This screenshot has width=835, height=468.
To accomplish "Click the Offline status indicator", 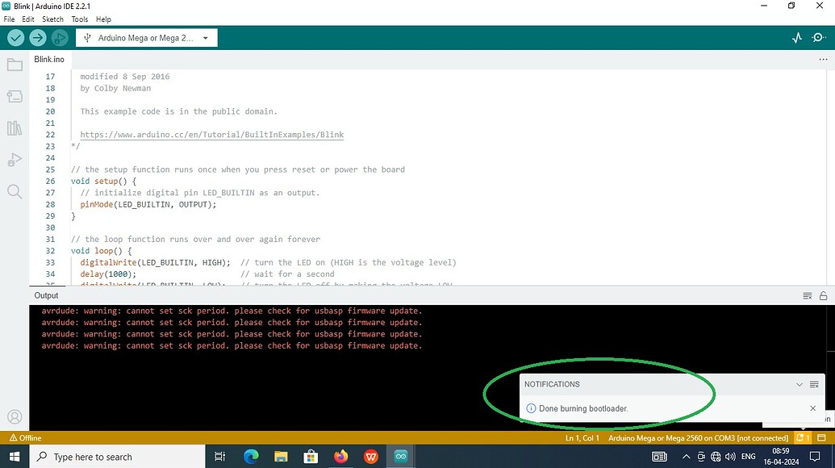I will pos(25,437).
